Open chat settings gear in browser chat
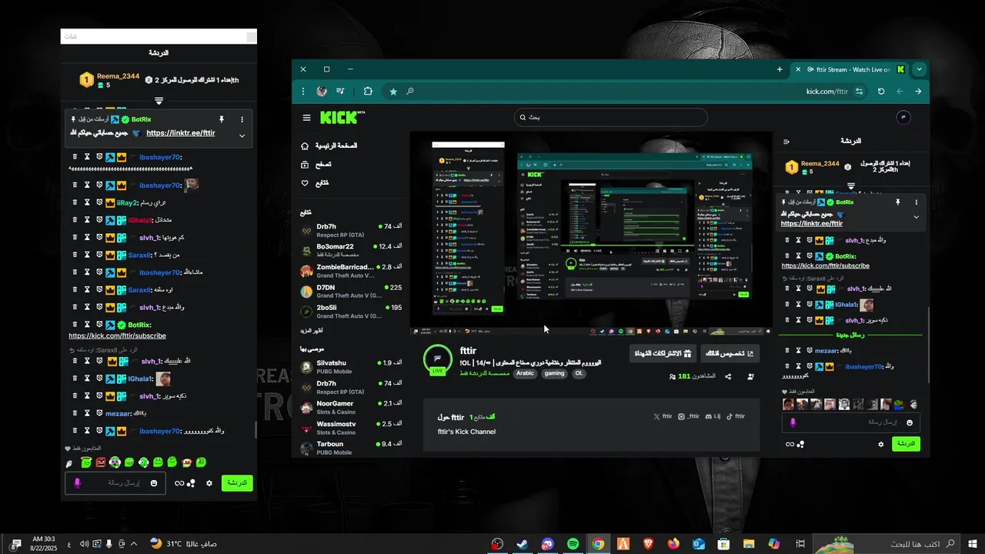 click(x=881, y=444)
